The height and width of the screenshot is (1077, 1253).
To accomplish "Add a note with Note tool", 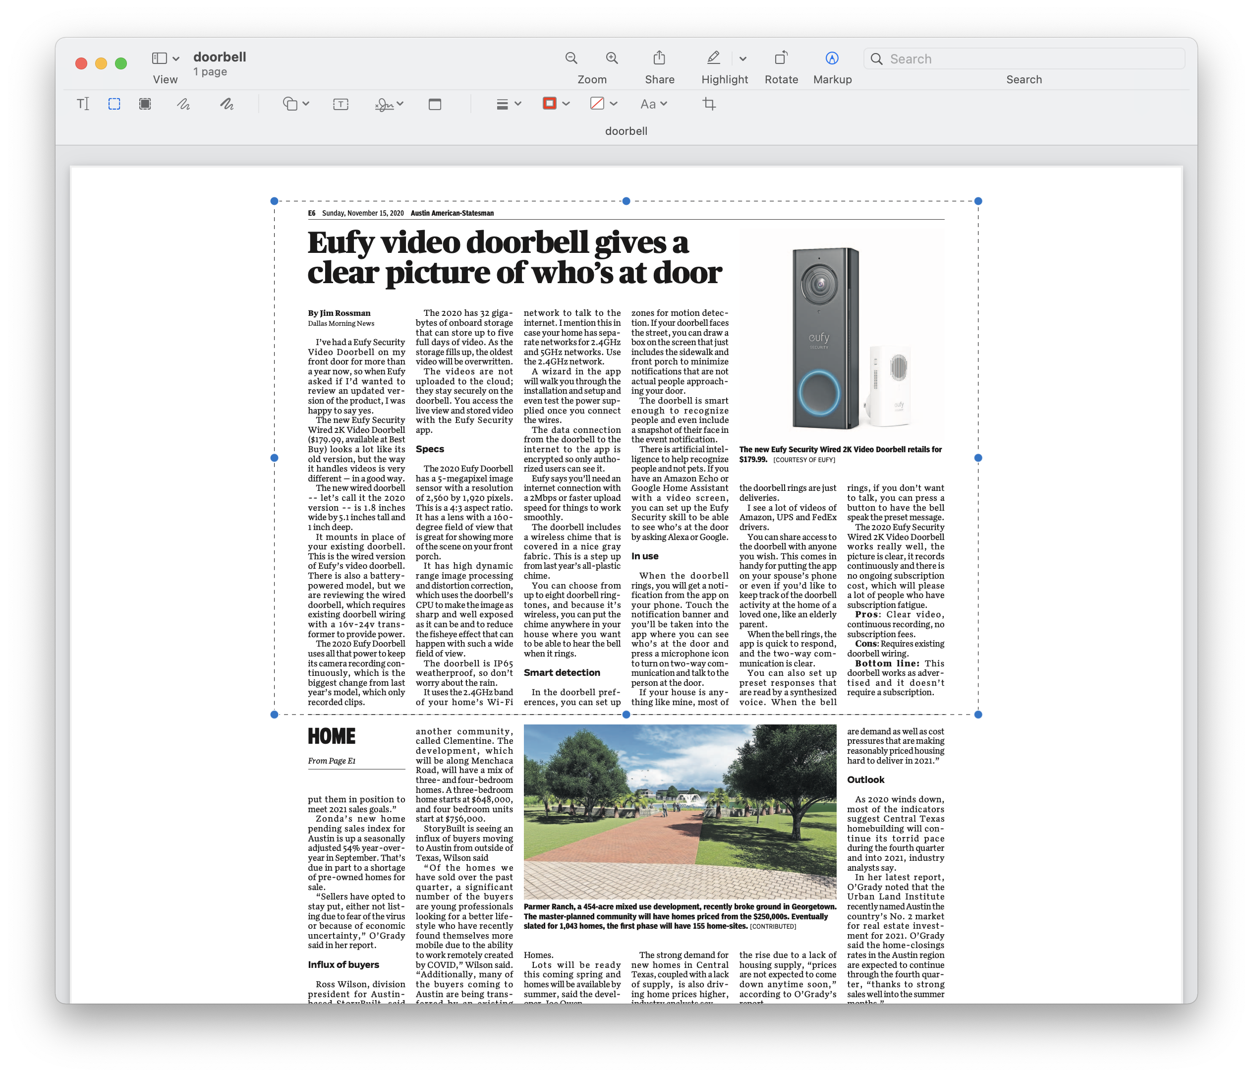I will [x=435, y=104].
